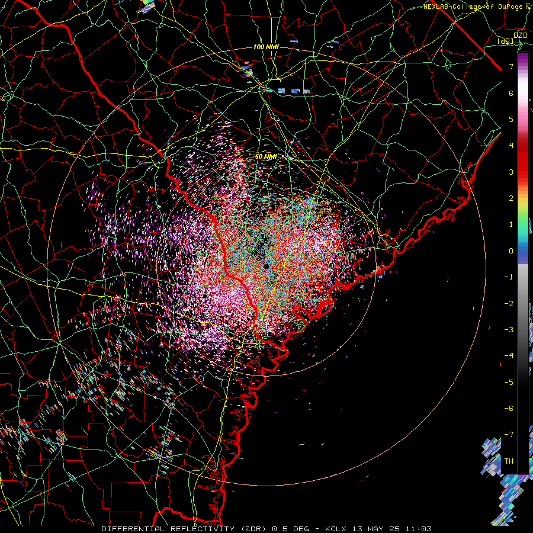Click the positive 3 value on the color scale
The height and width of the screenshot is (533, 533).
tap(511, 172)
